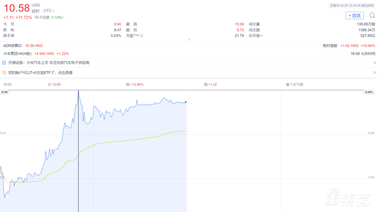
Task: Click the yellow average price line
Action: (133, 139)
